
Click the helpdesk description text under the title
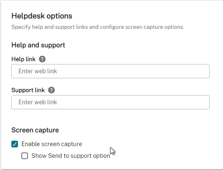(x=98, y=27)
